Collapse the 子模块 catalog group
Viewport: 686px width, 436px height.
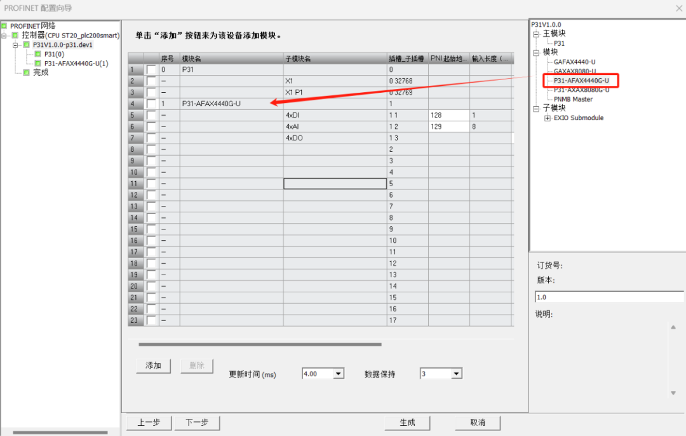coord(536,108)
